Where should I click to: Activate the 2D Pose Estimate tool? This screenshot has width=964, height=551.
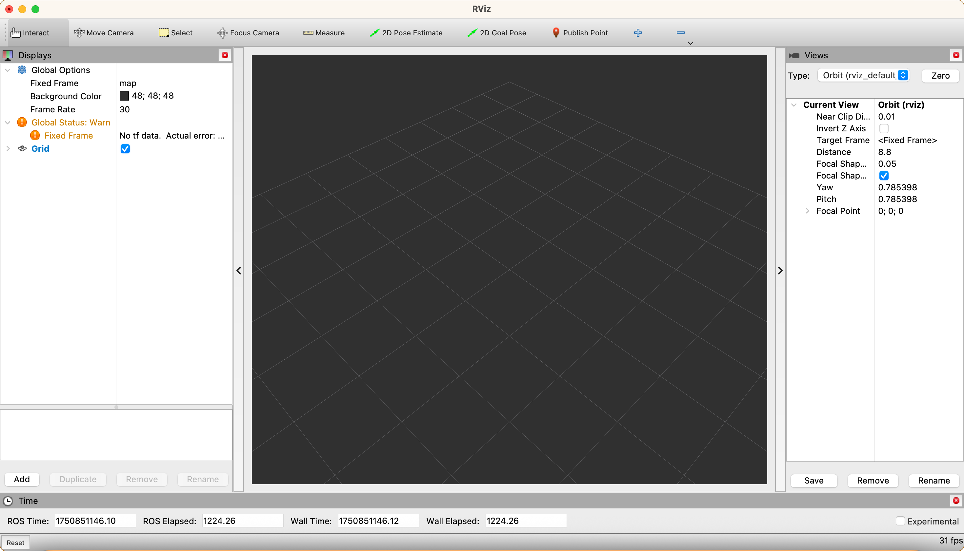point(406,33)
